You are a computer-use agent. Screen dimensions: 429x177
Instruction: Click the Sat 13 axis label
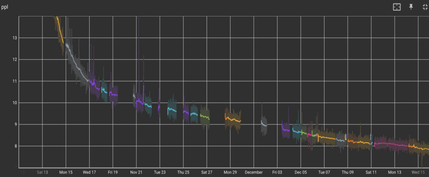42,172
